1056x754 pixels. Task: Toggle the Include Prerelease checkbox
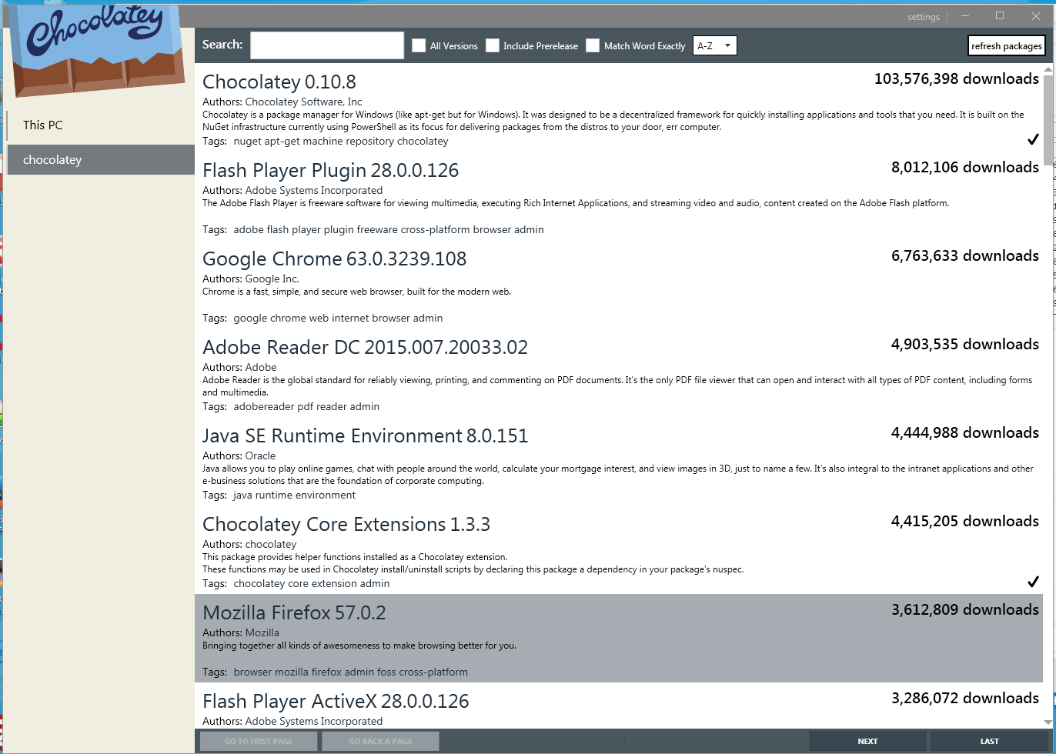[x=493, y=45]
